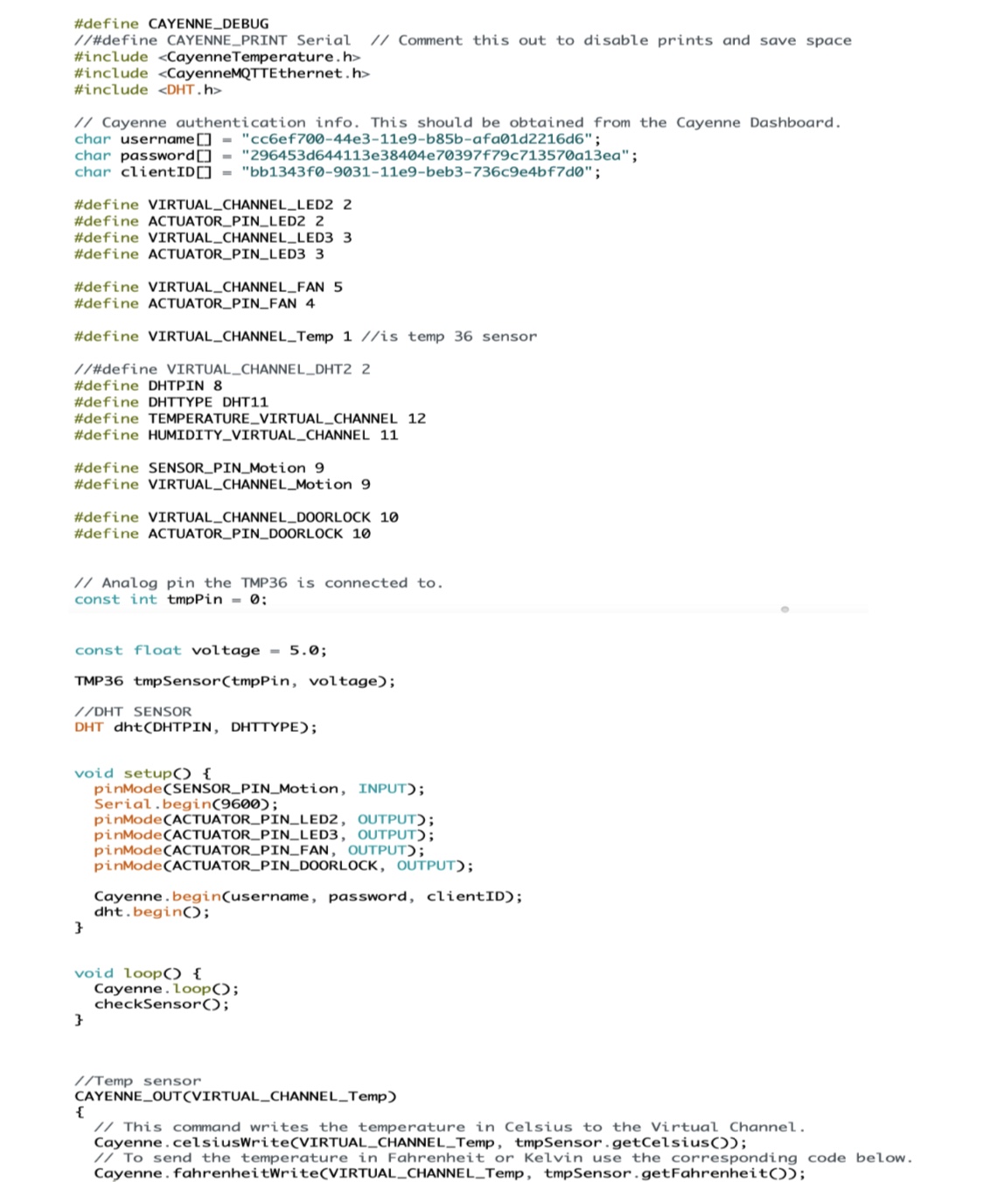Image resolution: width=984 pixels, height=1182 pixels.
Task: Click the 'Cayenne.loop();' line
Action: tap(167, 989)
